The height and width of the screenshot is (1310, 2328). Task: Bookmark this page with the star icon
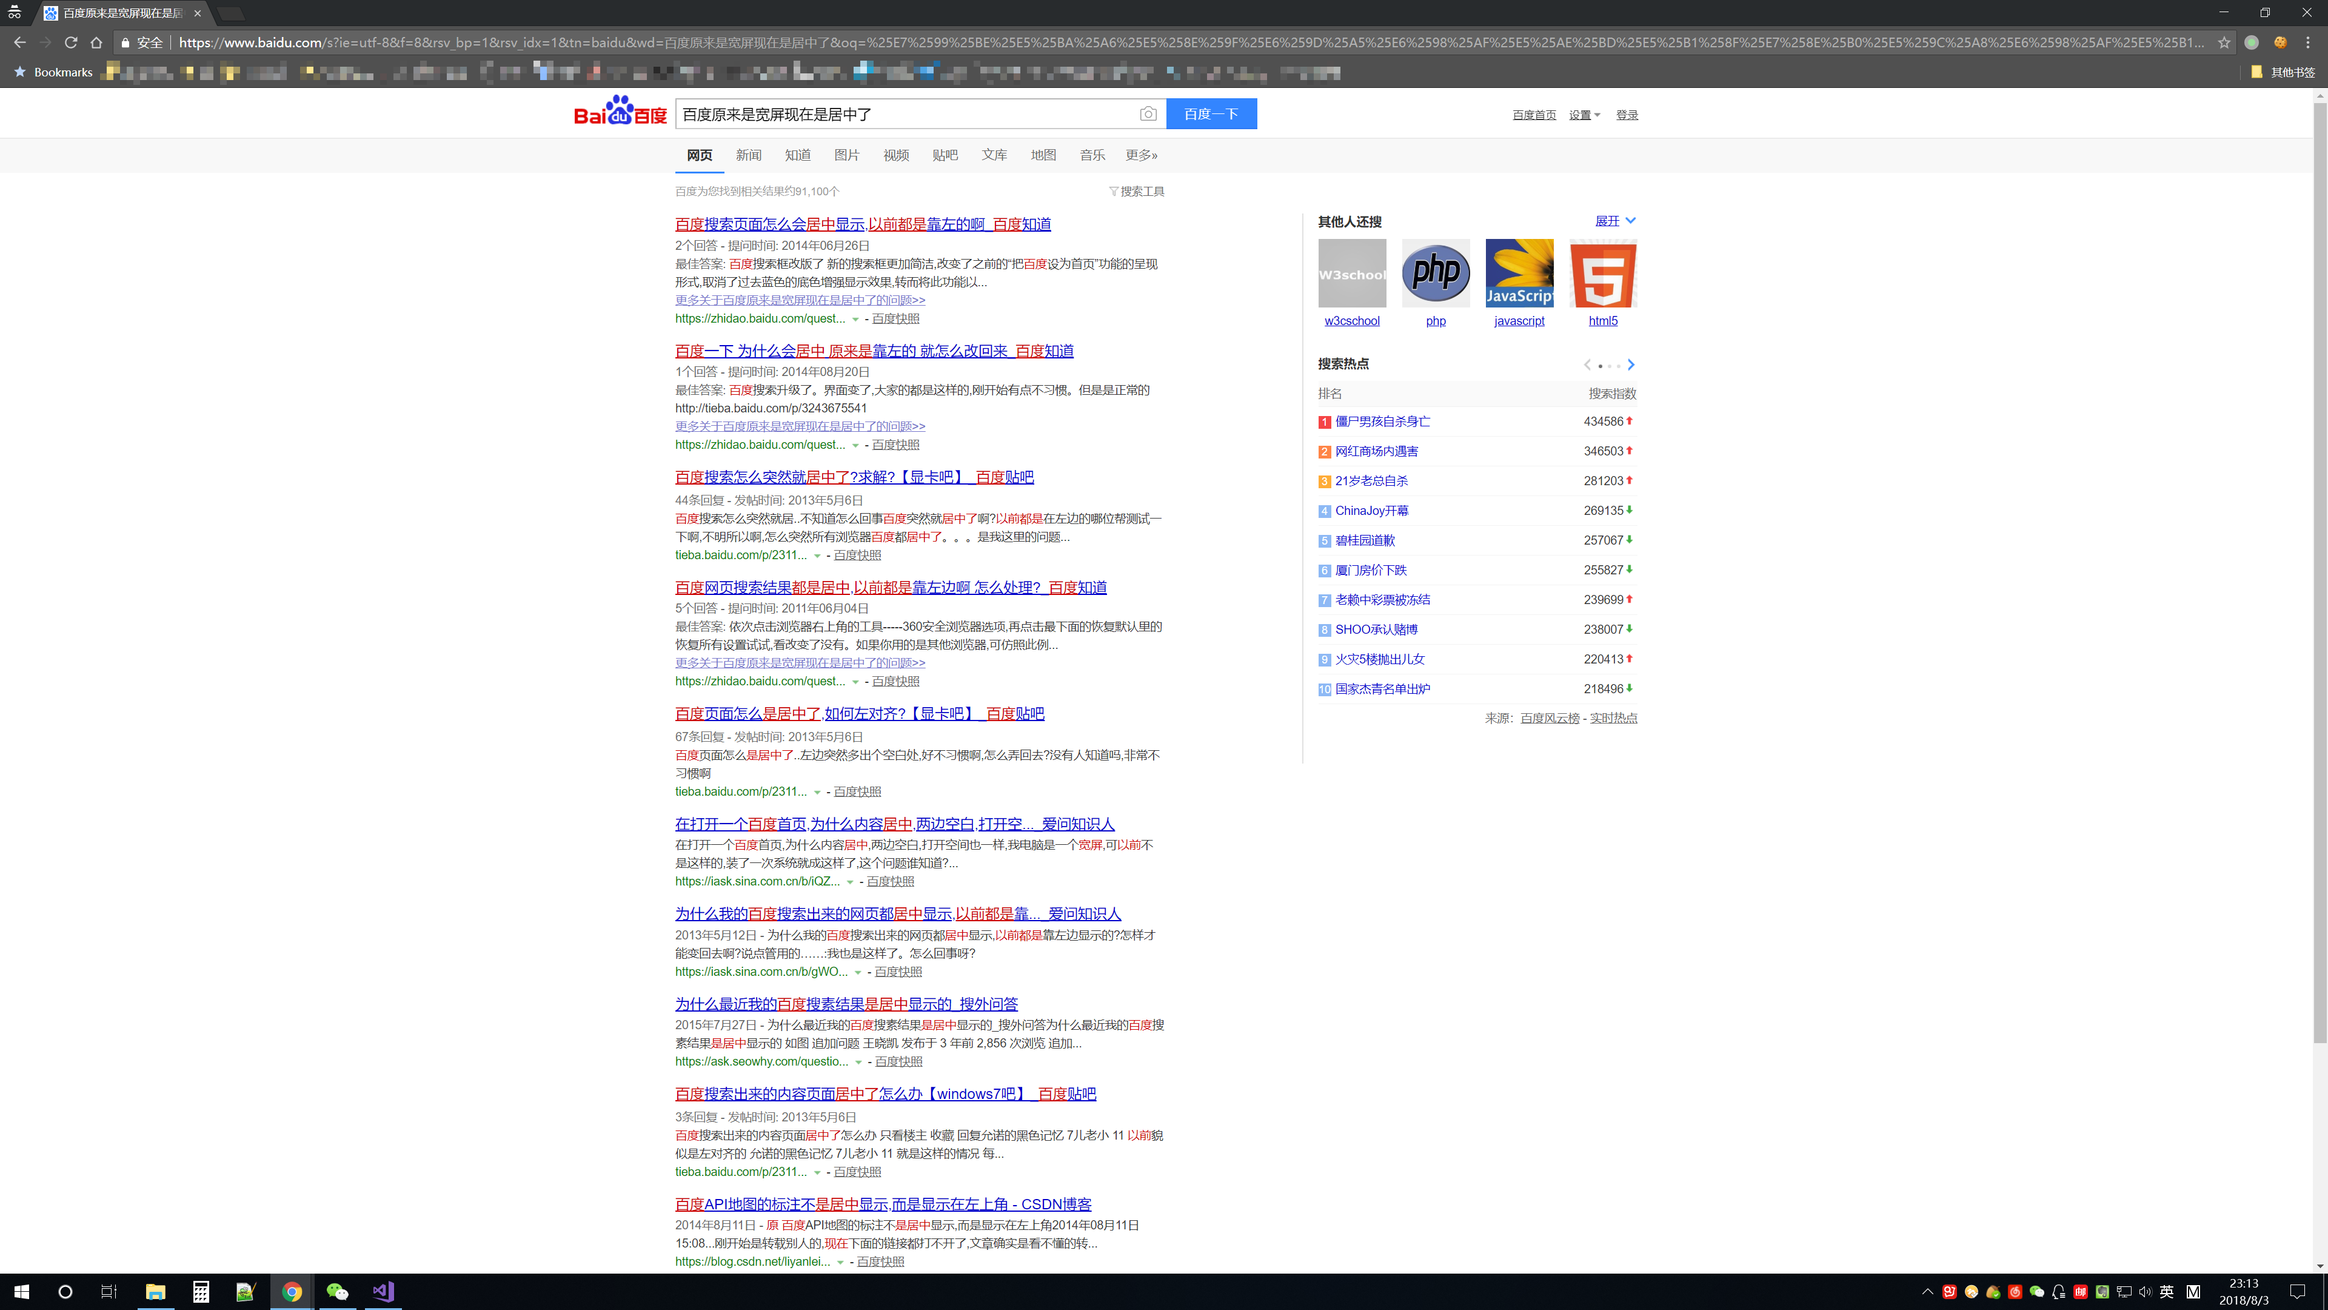tap(2224, 42)
